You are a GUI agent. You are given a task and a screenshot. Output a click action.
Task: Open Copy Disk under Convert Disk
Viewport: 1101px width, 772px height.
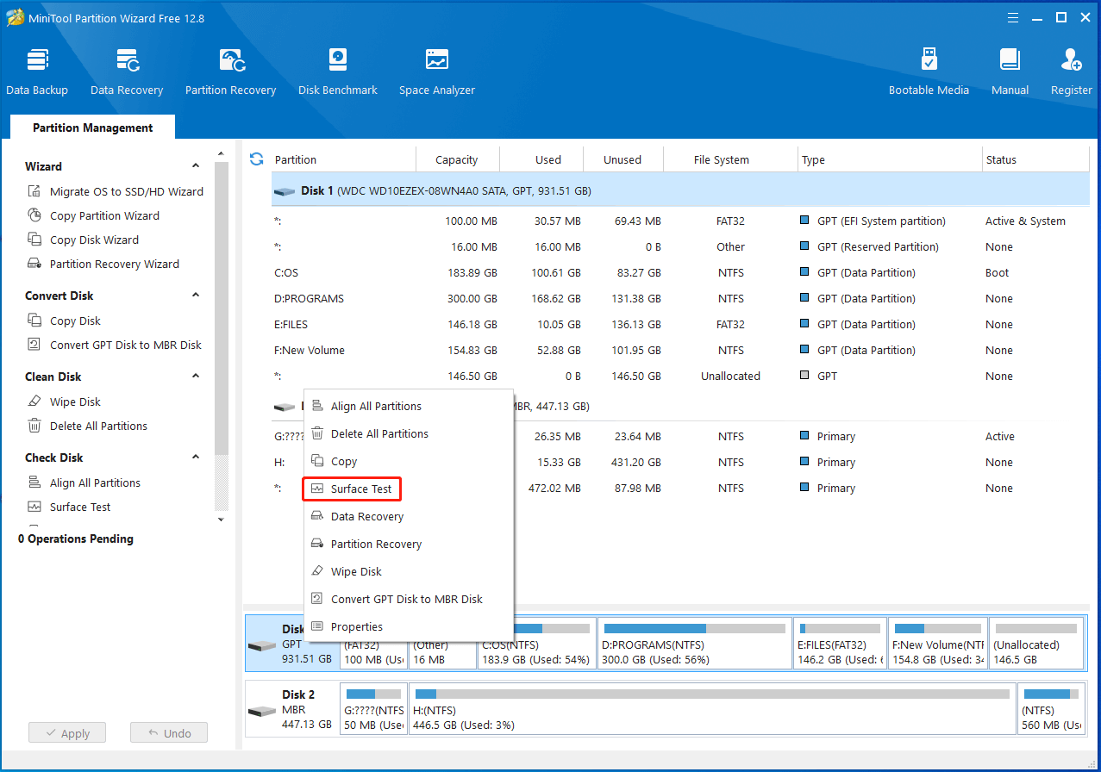coord(75,321)
